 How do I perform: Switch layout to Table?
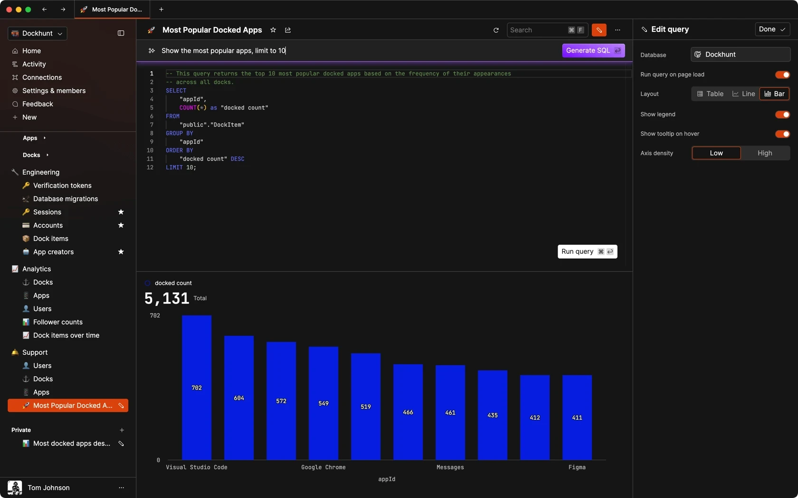[x=710, y=94]
